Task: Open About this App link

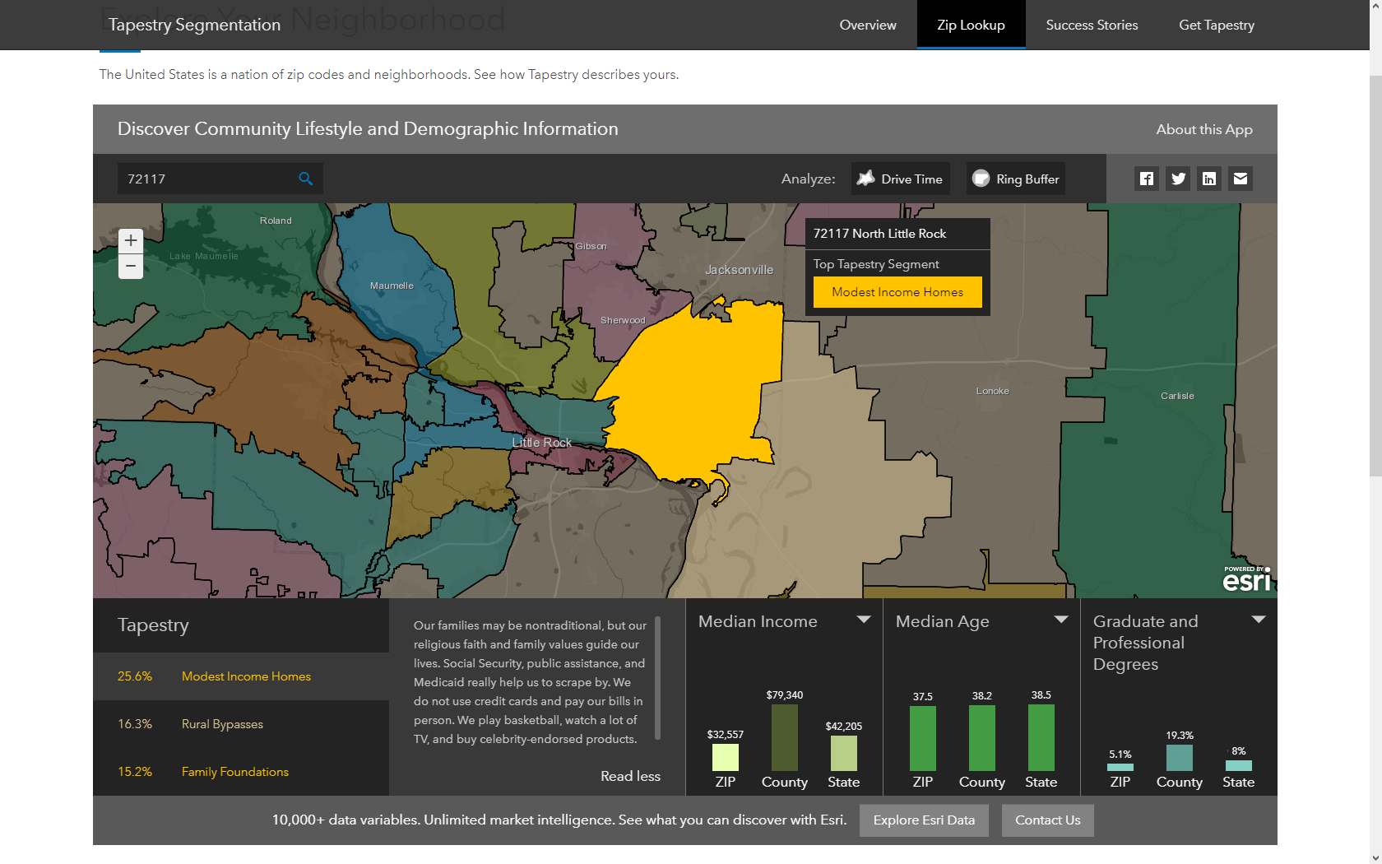Action: click(x=1204, y=129)
